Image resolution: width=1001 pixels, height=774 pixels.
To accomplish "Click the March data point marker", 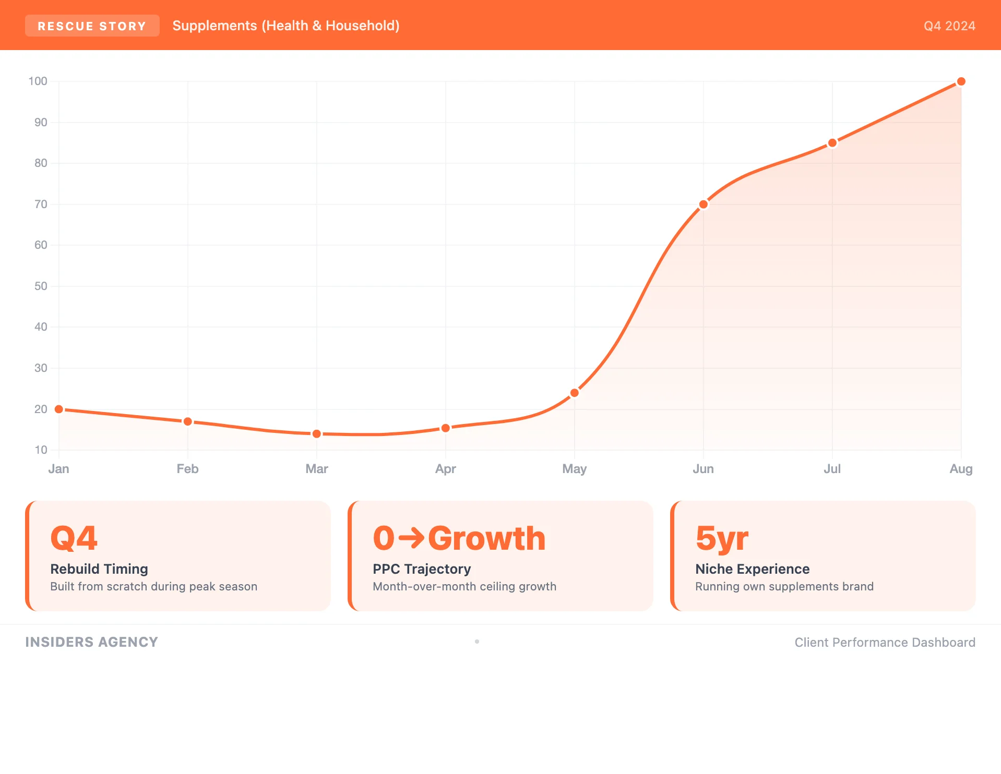I will [317, 434].
